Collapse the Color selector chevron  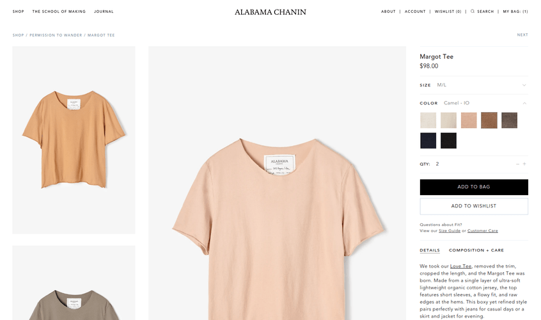[524, 103]
